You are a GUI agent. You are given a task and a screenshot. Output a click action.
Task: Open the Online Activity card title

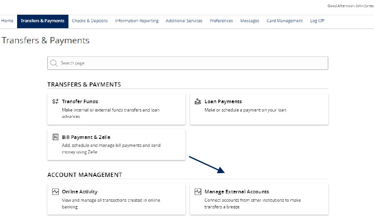[x=80, y=192]
